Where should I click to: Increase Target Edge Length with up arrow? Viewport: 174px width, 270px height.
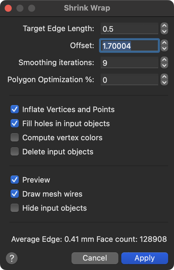[164, 26]
